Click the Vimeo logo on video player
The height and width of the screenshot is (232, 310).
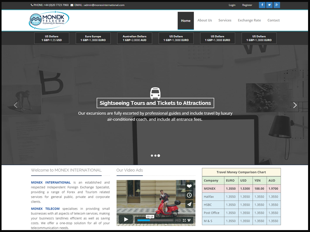[x=189, y=220]
